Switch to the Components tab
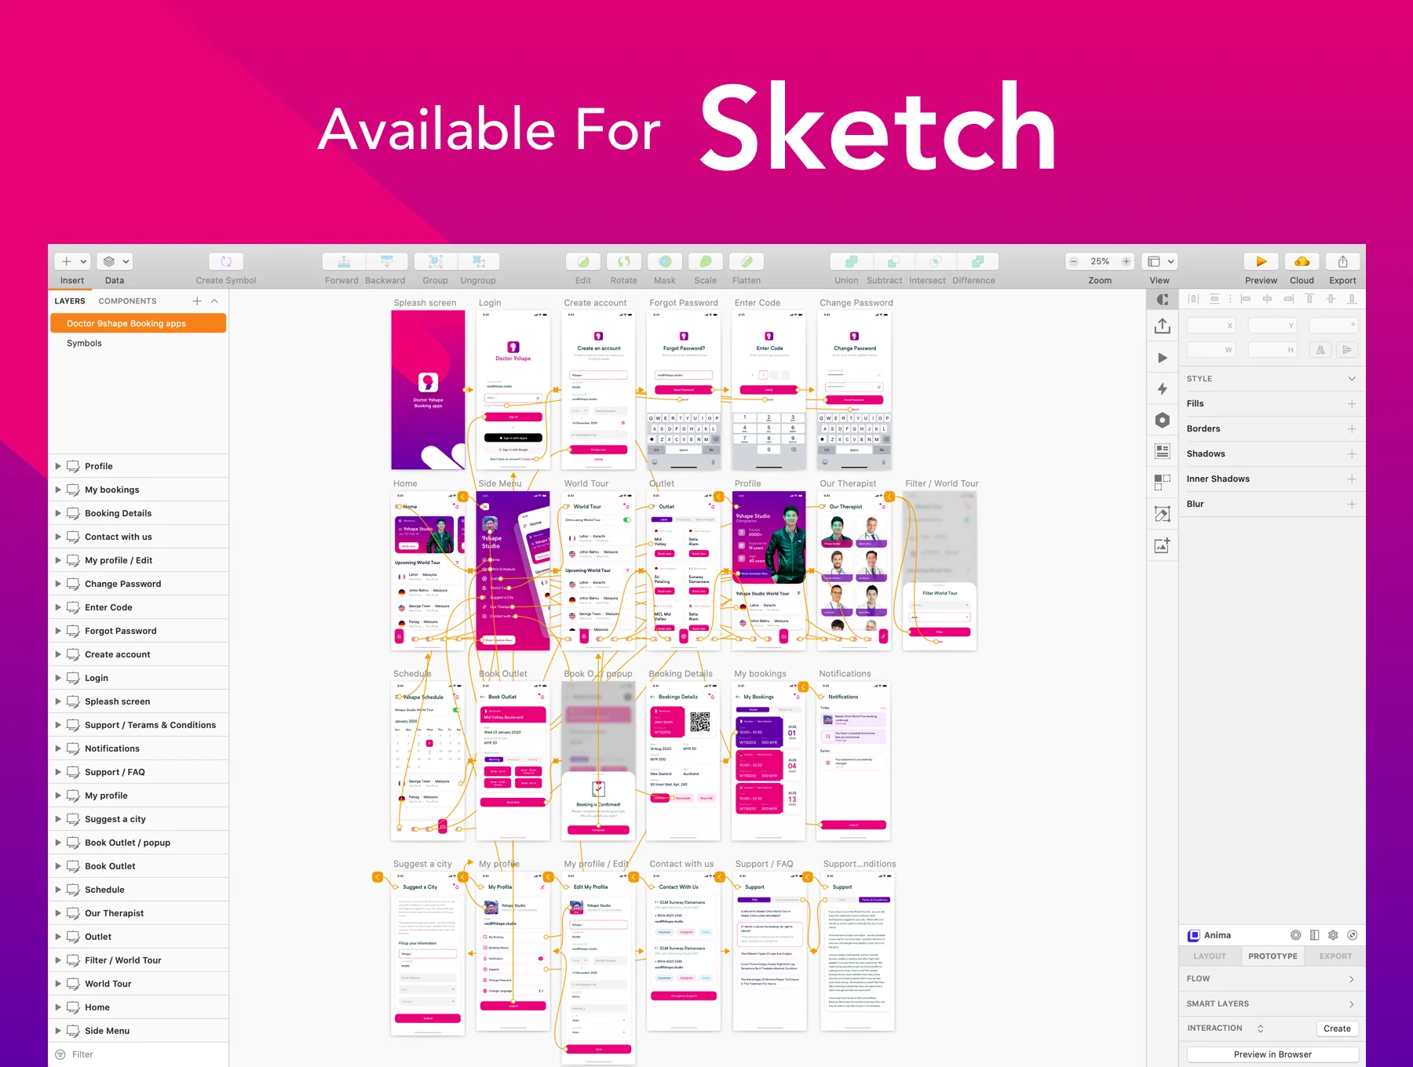Viewport: 1413px width, 1067px height. point(127,301)
